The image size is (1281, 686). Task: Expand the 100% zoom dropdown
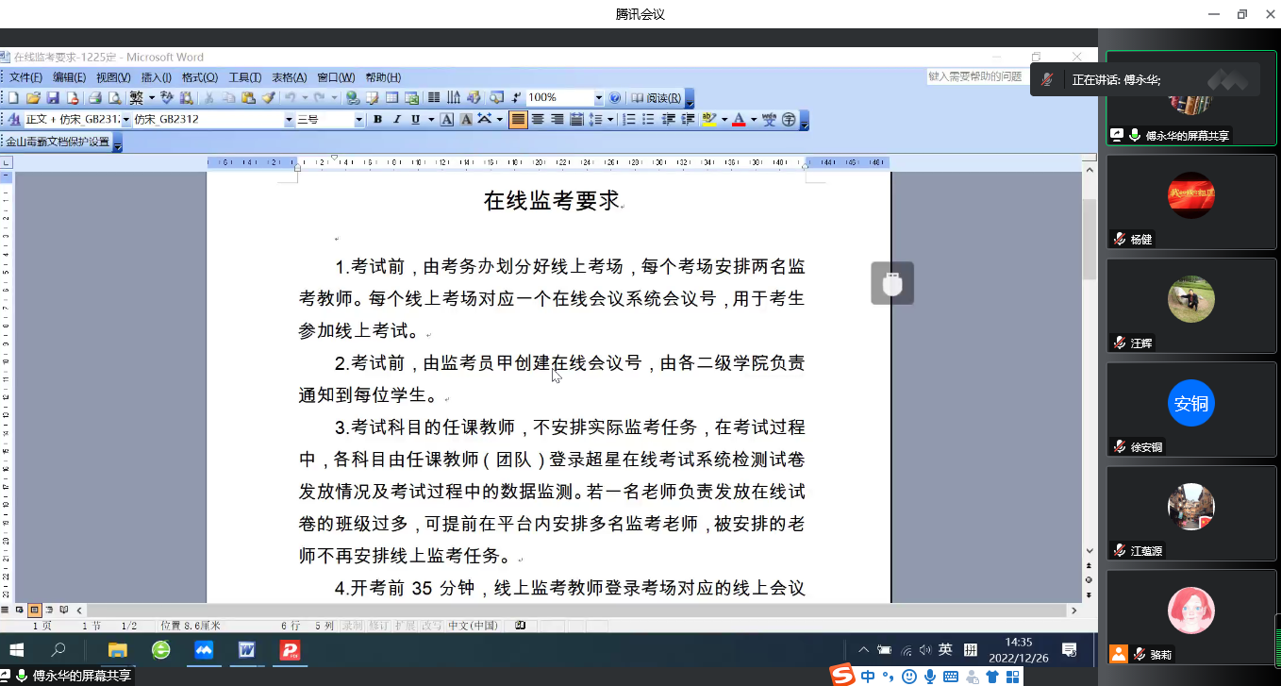pos(598,97)
